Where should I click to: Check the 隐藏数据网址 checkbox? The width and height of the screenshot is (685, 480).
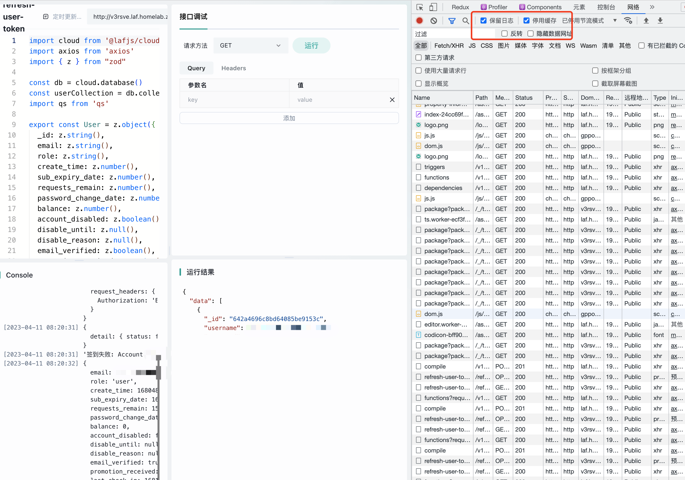pyautogui.click(x=530, y=34)
